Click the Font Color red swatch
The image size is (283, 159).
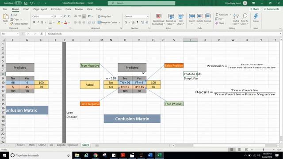66,23
